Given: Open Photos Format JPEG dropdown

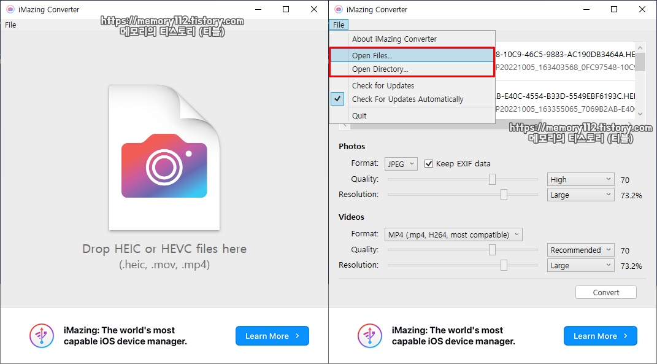Looking at the screenshot, I should click(x=401, y=163).
